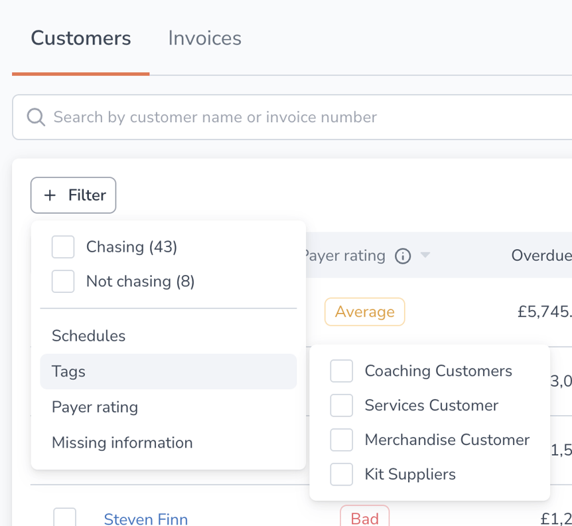Select Missing information filter option
Image resolution: width=572 pixels, height=526 pixels.
121,442
